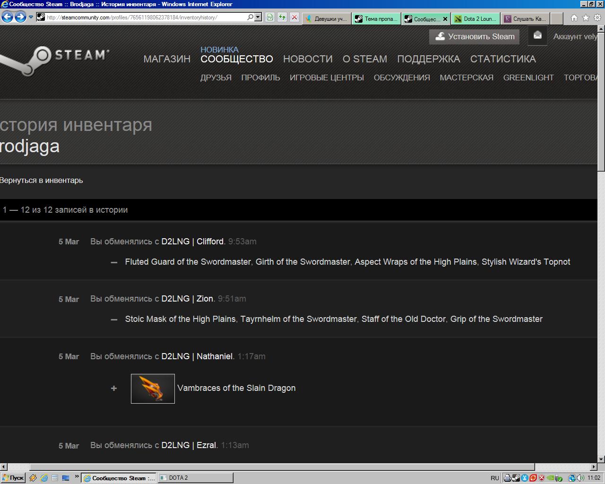Open the recent pages dropdown arrow

coord(31,17)
